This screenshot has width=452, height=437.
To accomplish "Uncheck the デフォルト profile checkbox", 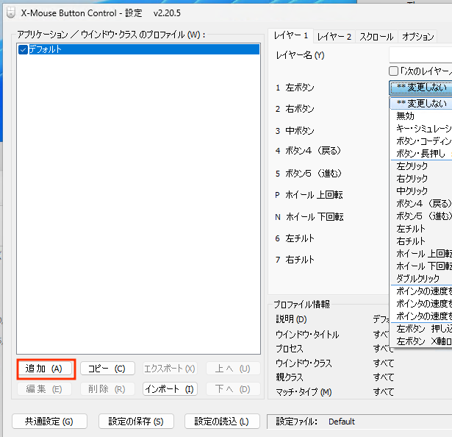I will (x=23, y=49).
